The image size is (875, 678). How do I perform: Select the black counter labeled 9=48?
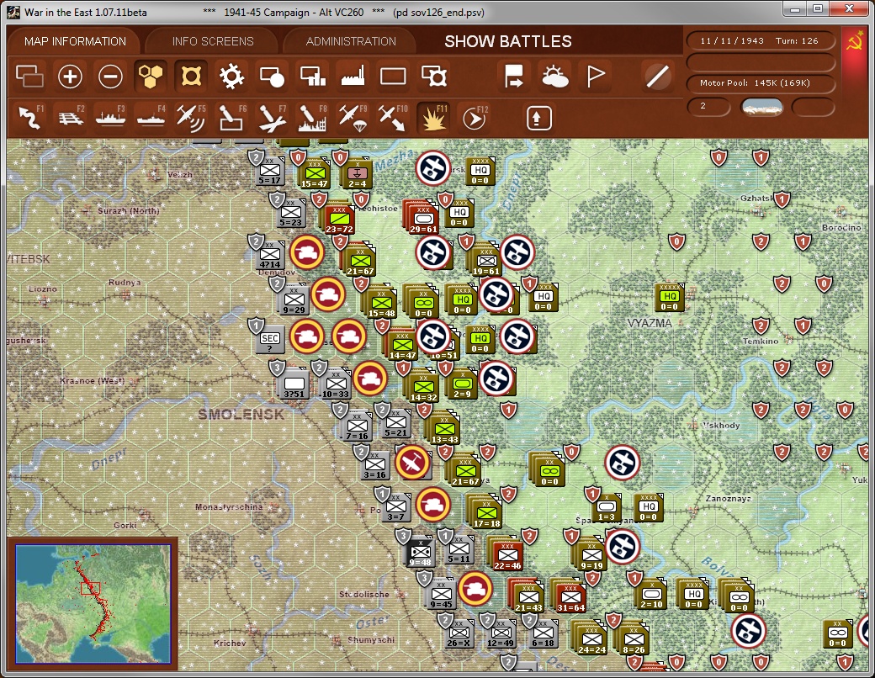click(419, 551)
